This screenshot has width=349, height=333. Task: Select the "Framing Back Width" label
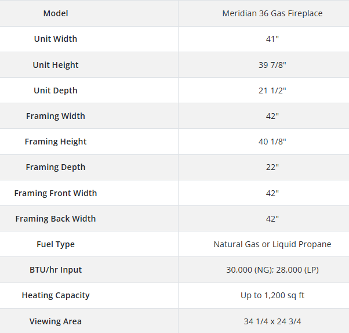point(56,219)
